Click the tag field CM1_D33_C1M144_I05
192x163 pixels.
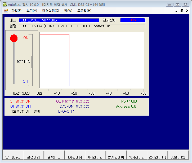pyautogui.click(x=59, y=20)
